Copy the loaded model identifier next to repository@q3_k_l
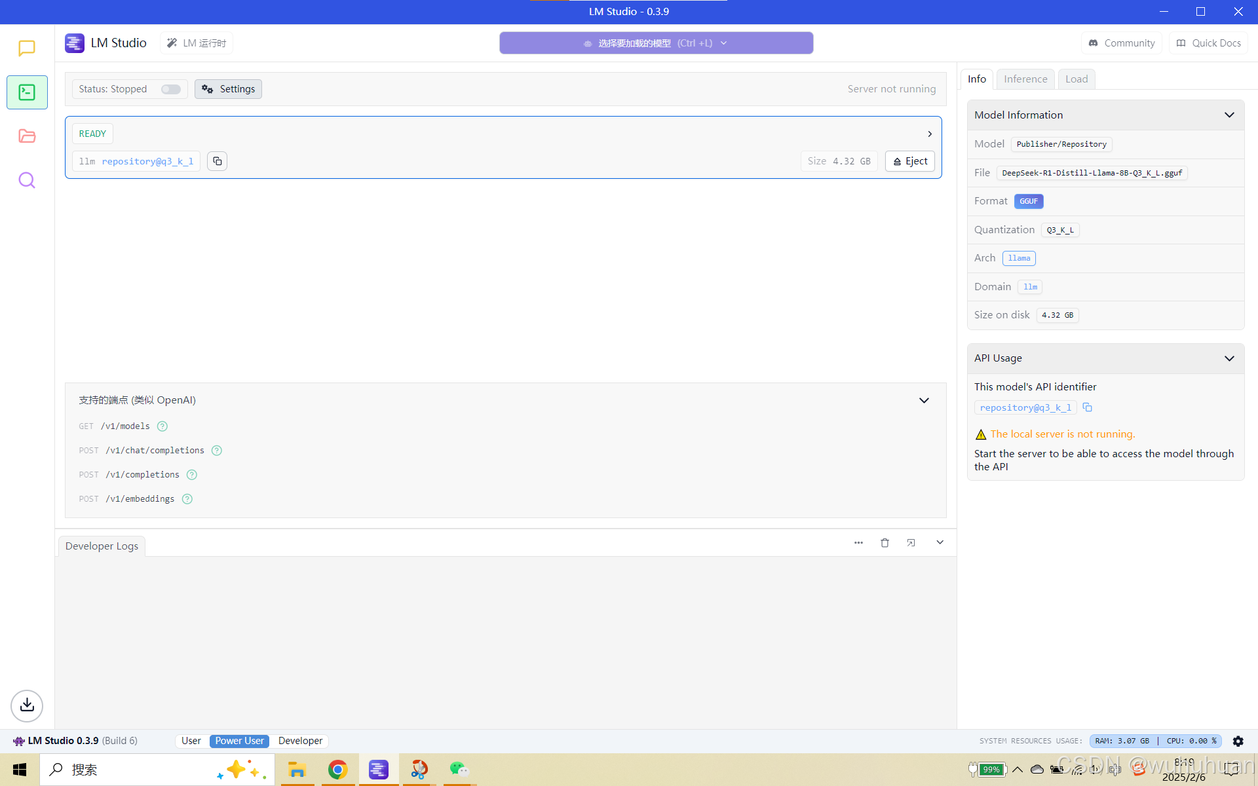1258x786 pixels. [218, 161]
